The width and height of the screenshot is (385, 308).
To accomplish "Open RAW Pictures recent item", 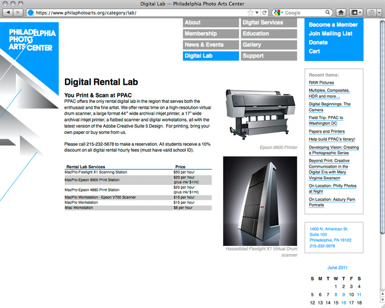I will tap(321, 83).
